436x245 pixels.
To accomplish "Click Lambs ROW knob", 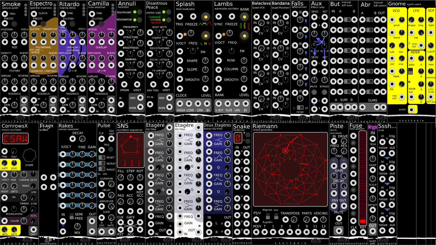I will click(244, 60).
